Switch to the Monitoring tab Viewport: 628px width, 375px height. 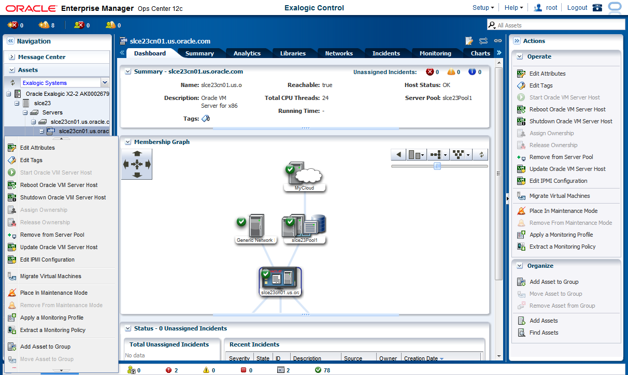[435, 53]
